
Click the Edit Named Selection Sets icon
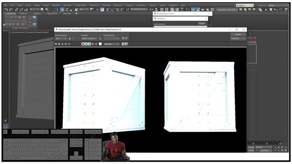[x=128, y=10]
